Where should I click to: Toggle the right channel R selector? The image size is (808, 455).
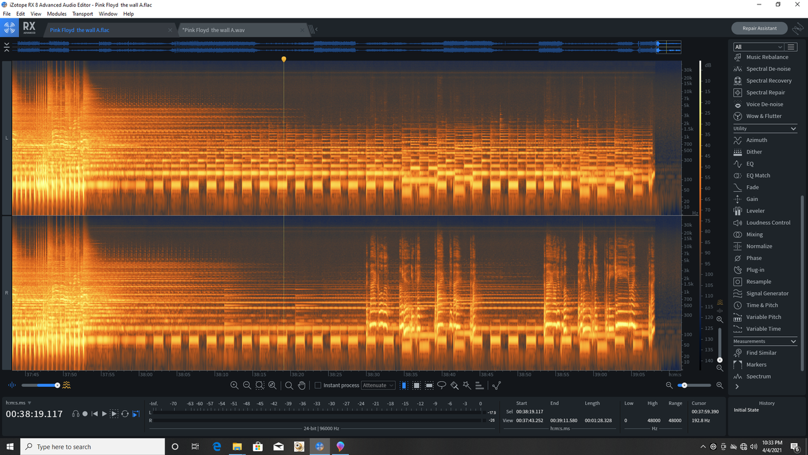pyautogui.click(x=6, y=293)
